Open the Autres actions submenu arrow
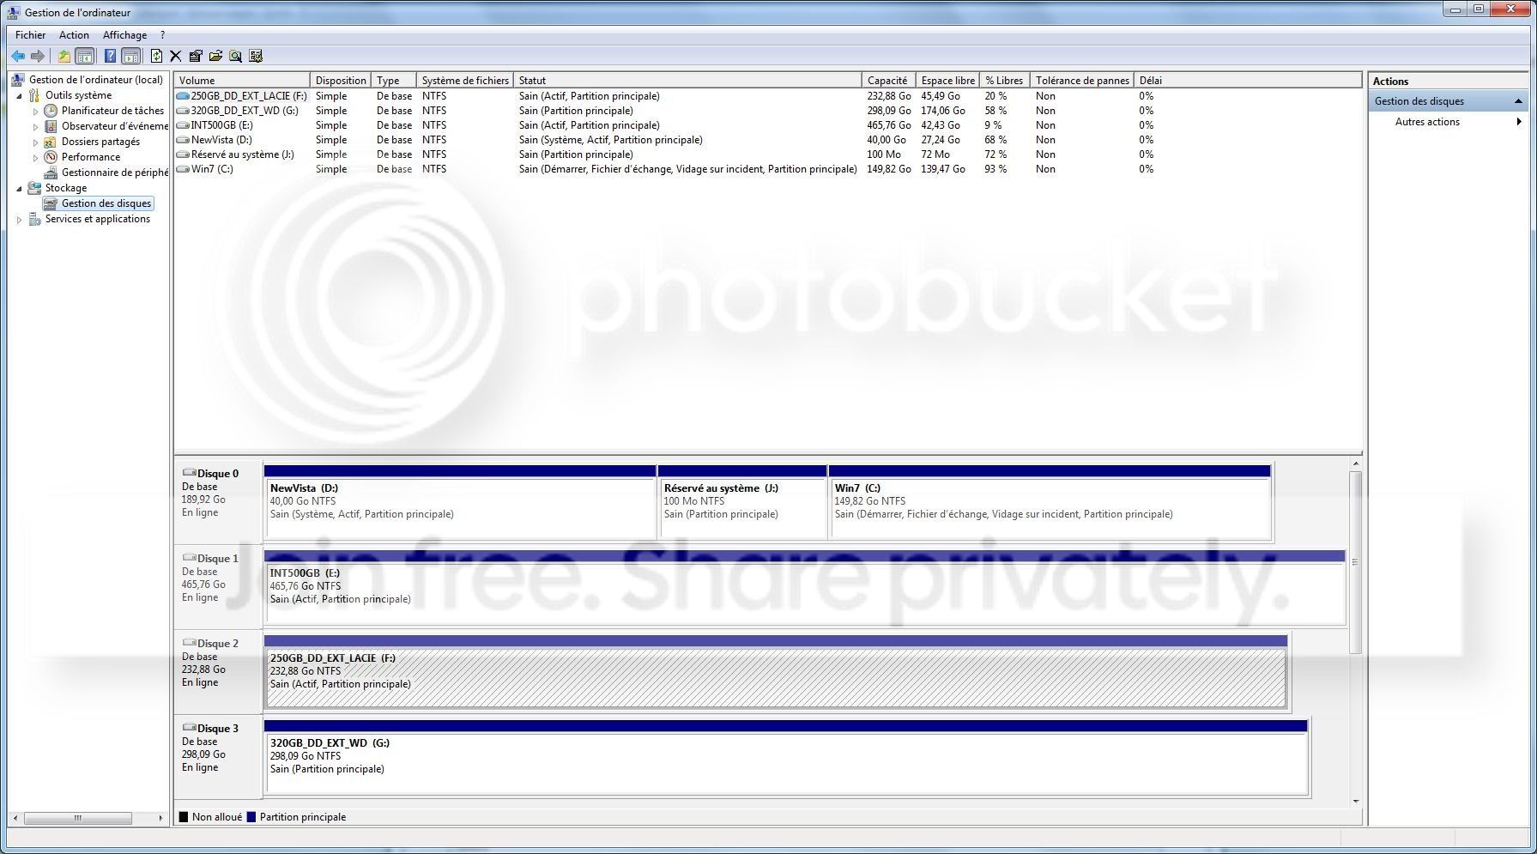The height and width of the screenshot is (854, 1537). (x=1519, y=122)
